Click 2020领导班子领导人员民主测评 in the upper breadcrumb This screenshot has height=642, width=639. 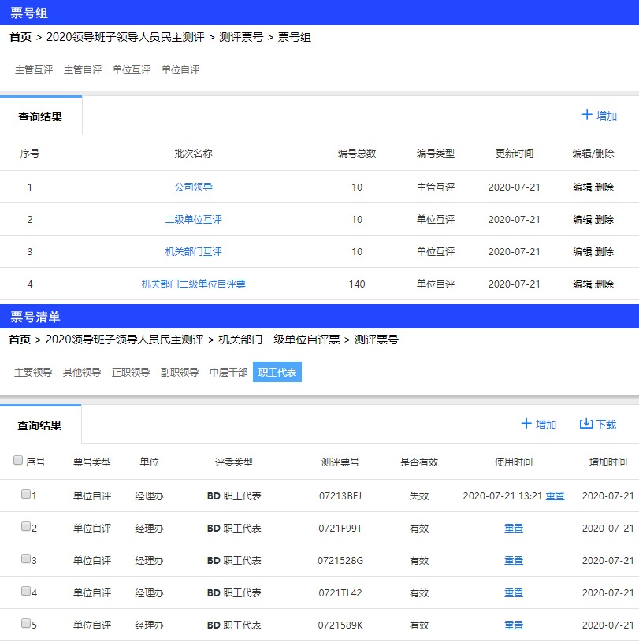125,37
